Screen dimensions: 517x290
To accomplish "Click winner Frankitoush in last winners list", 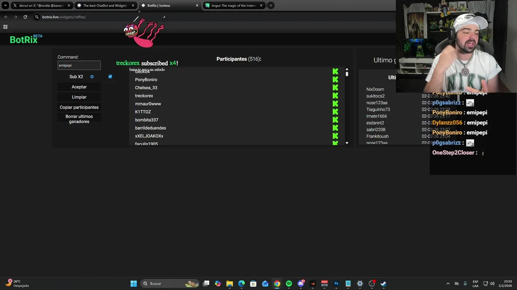I will click(x=377, y=137).
